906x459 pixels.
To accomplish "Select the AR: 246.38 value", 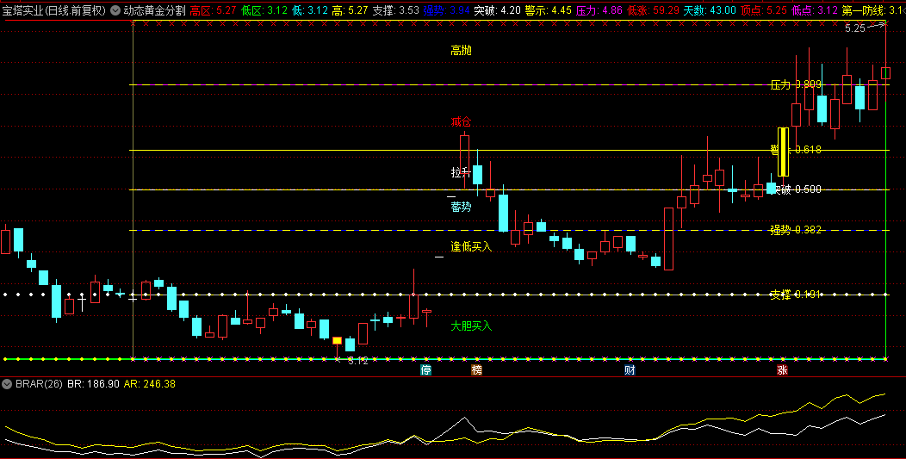I will point(150,384).
